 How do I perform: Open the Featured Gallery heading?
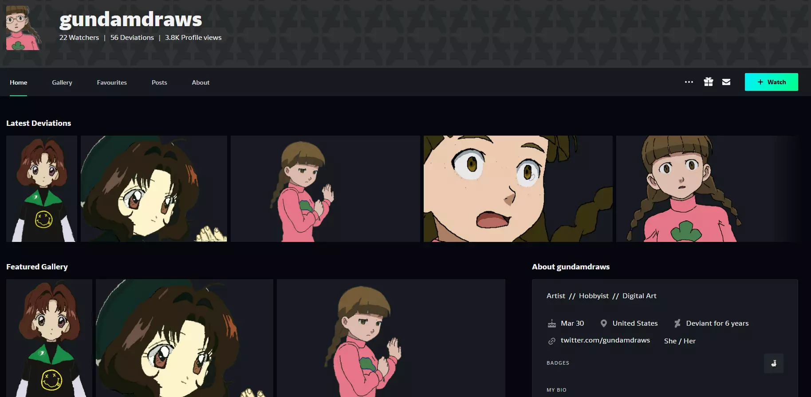pos(37,267)
